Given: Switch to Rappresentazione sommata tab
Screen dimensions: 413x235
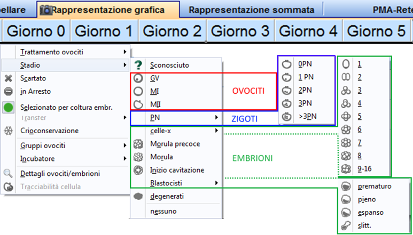Looking at the screenshot, I should pyautogui.click(x=252, y=10).
